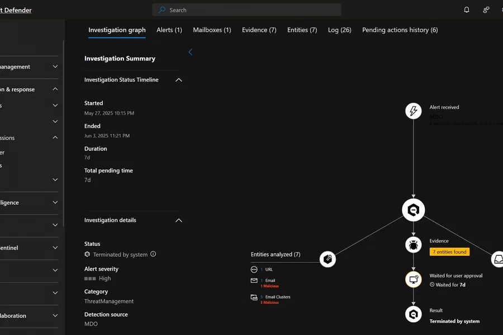Image resolution: width=503 pixels, height=335 pixels.
Task: Click the Email Clusters entity icon
Action: click(254, 297)
